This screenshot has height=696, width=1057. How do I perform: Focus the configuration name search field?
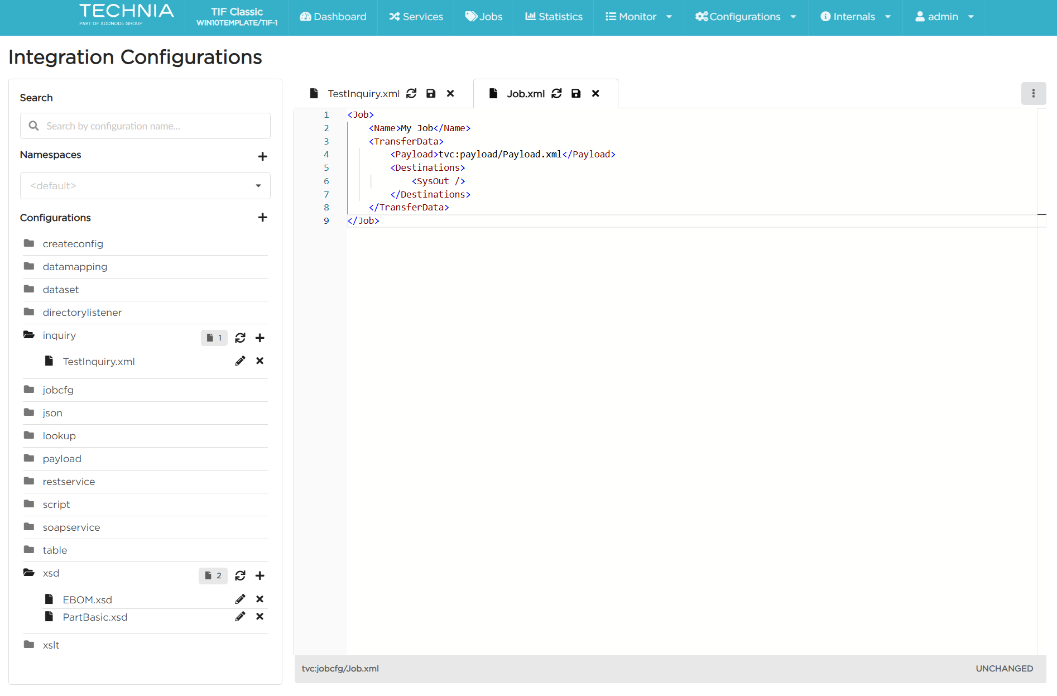point(145,126)
